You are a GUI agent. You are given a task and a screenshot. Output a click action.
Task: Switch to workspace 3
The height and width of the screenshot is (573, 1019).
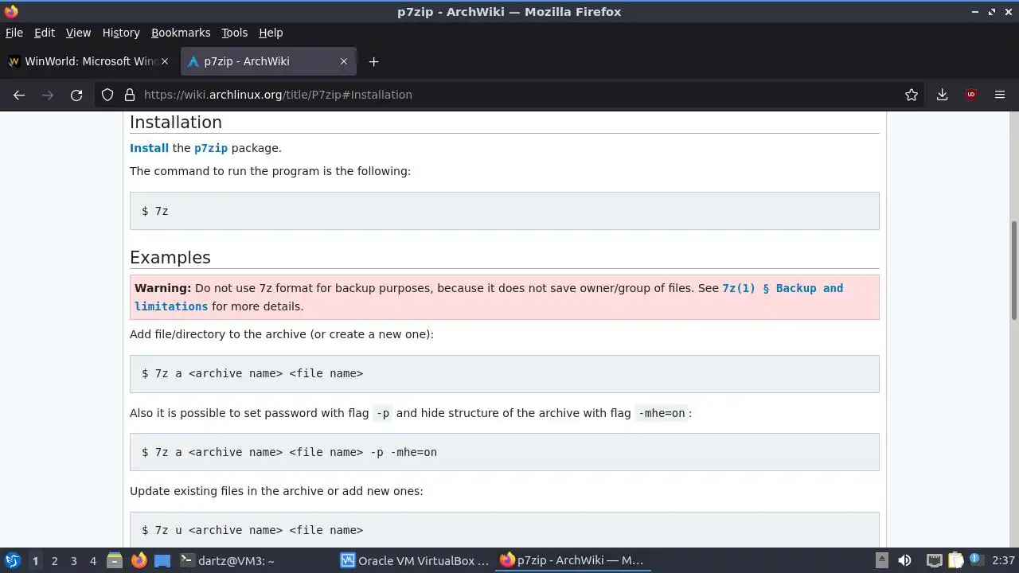tap(74, 560)
